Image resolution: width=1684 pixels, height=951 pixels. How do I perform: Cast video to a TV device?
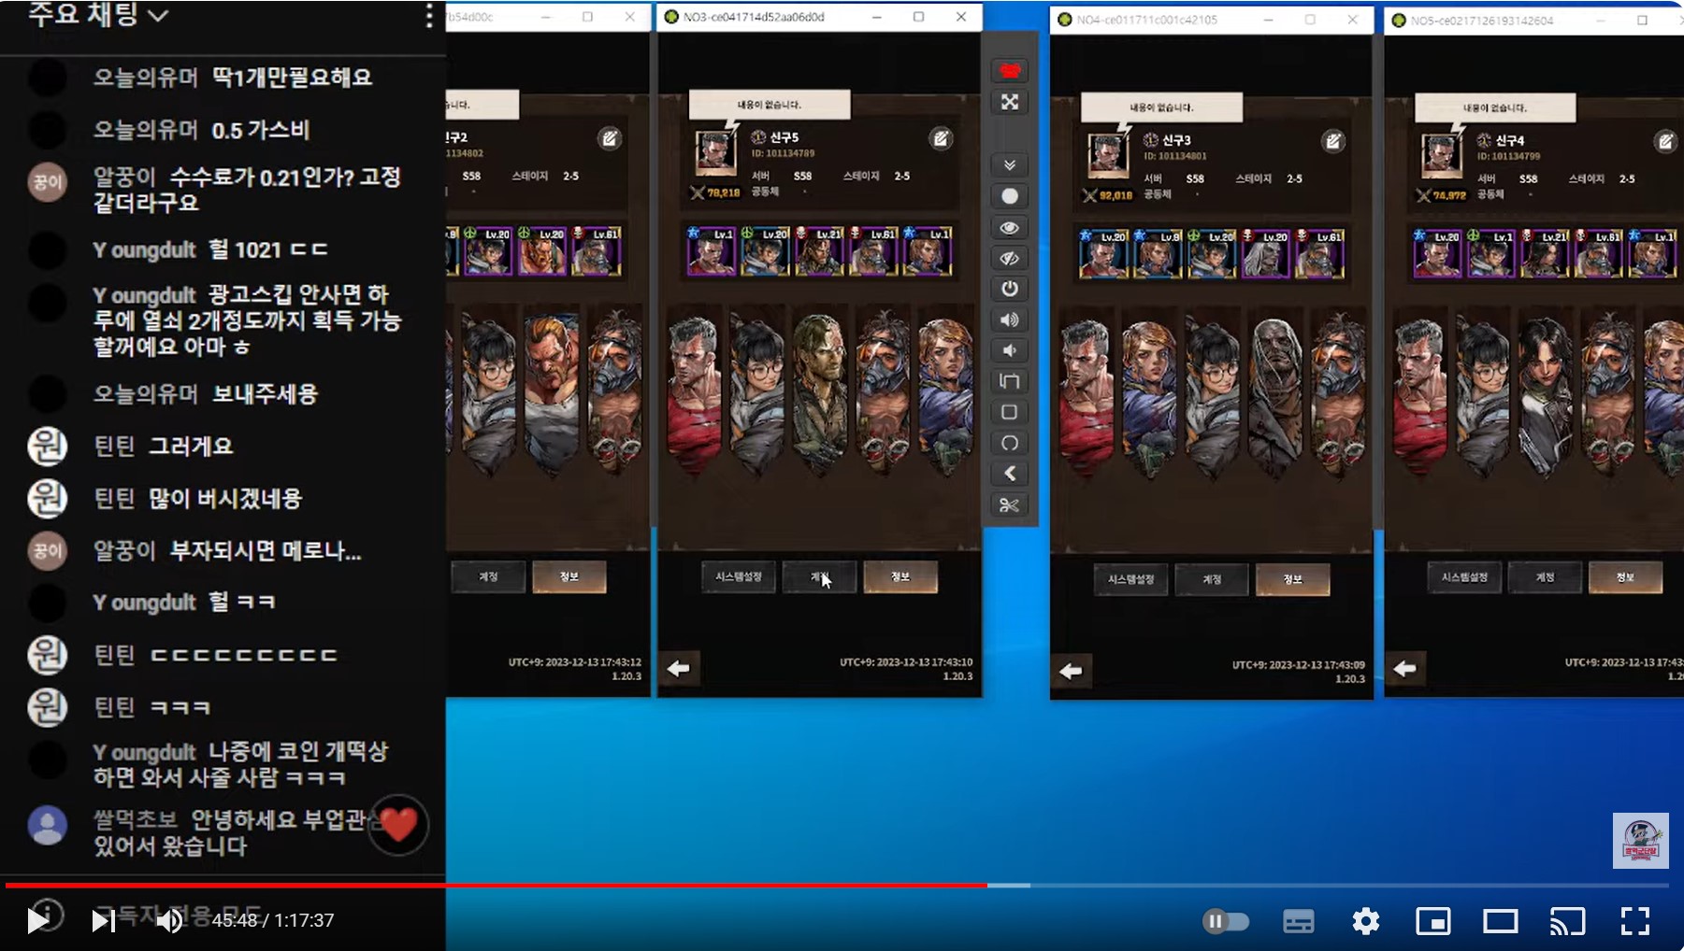pyautogui.click(x=1567, y=922)
